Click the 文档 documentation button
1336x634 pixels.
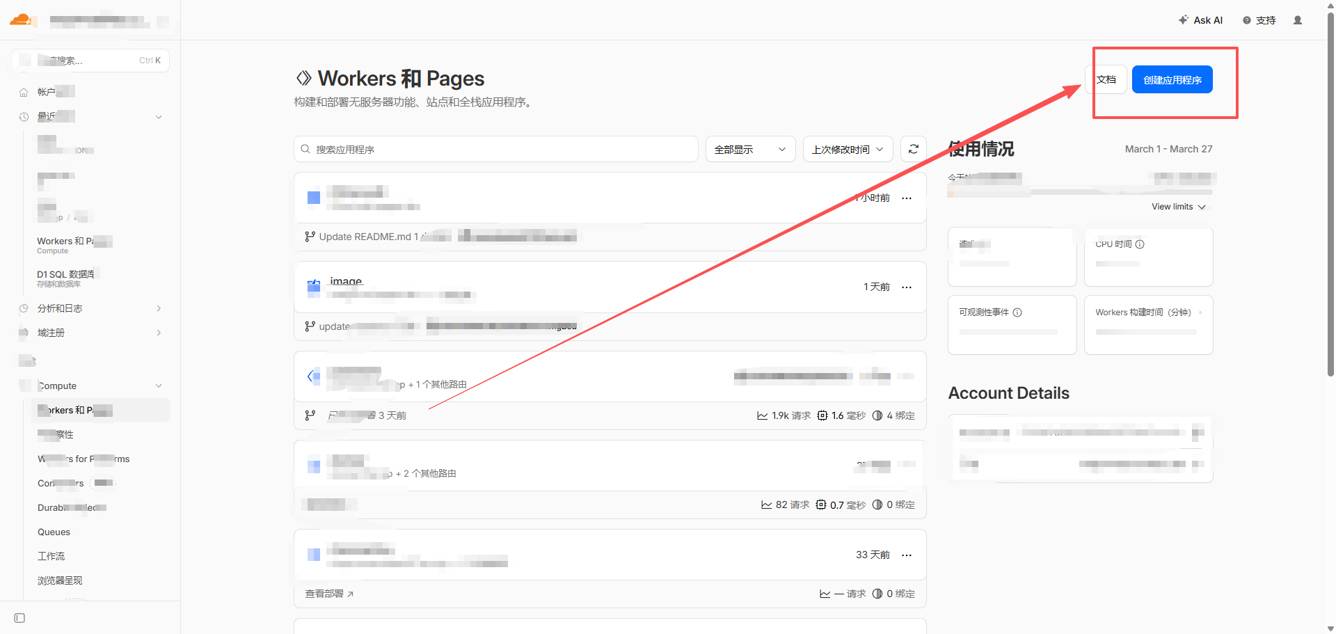(1106, 79)
